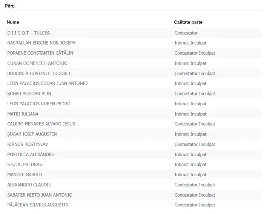Pick the MANOLE GABRIEL row
Screen dimensions: 264x214
click(25, 175)
